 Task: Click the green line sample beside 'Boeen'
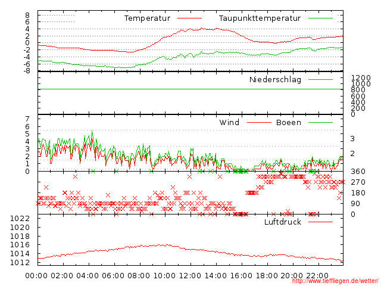(x=320, y=122)
